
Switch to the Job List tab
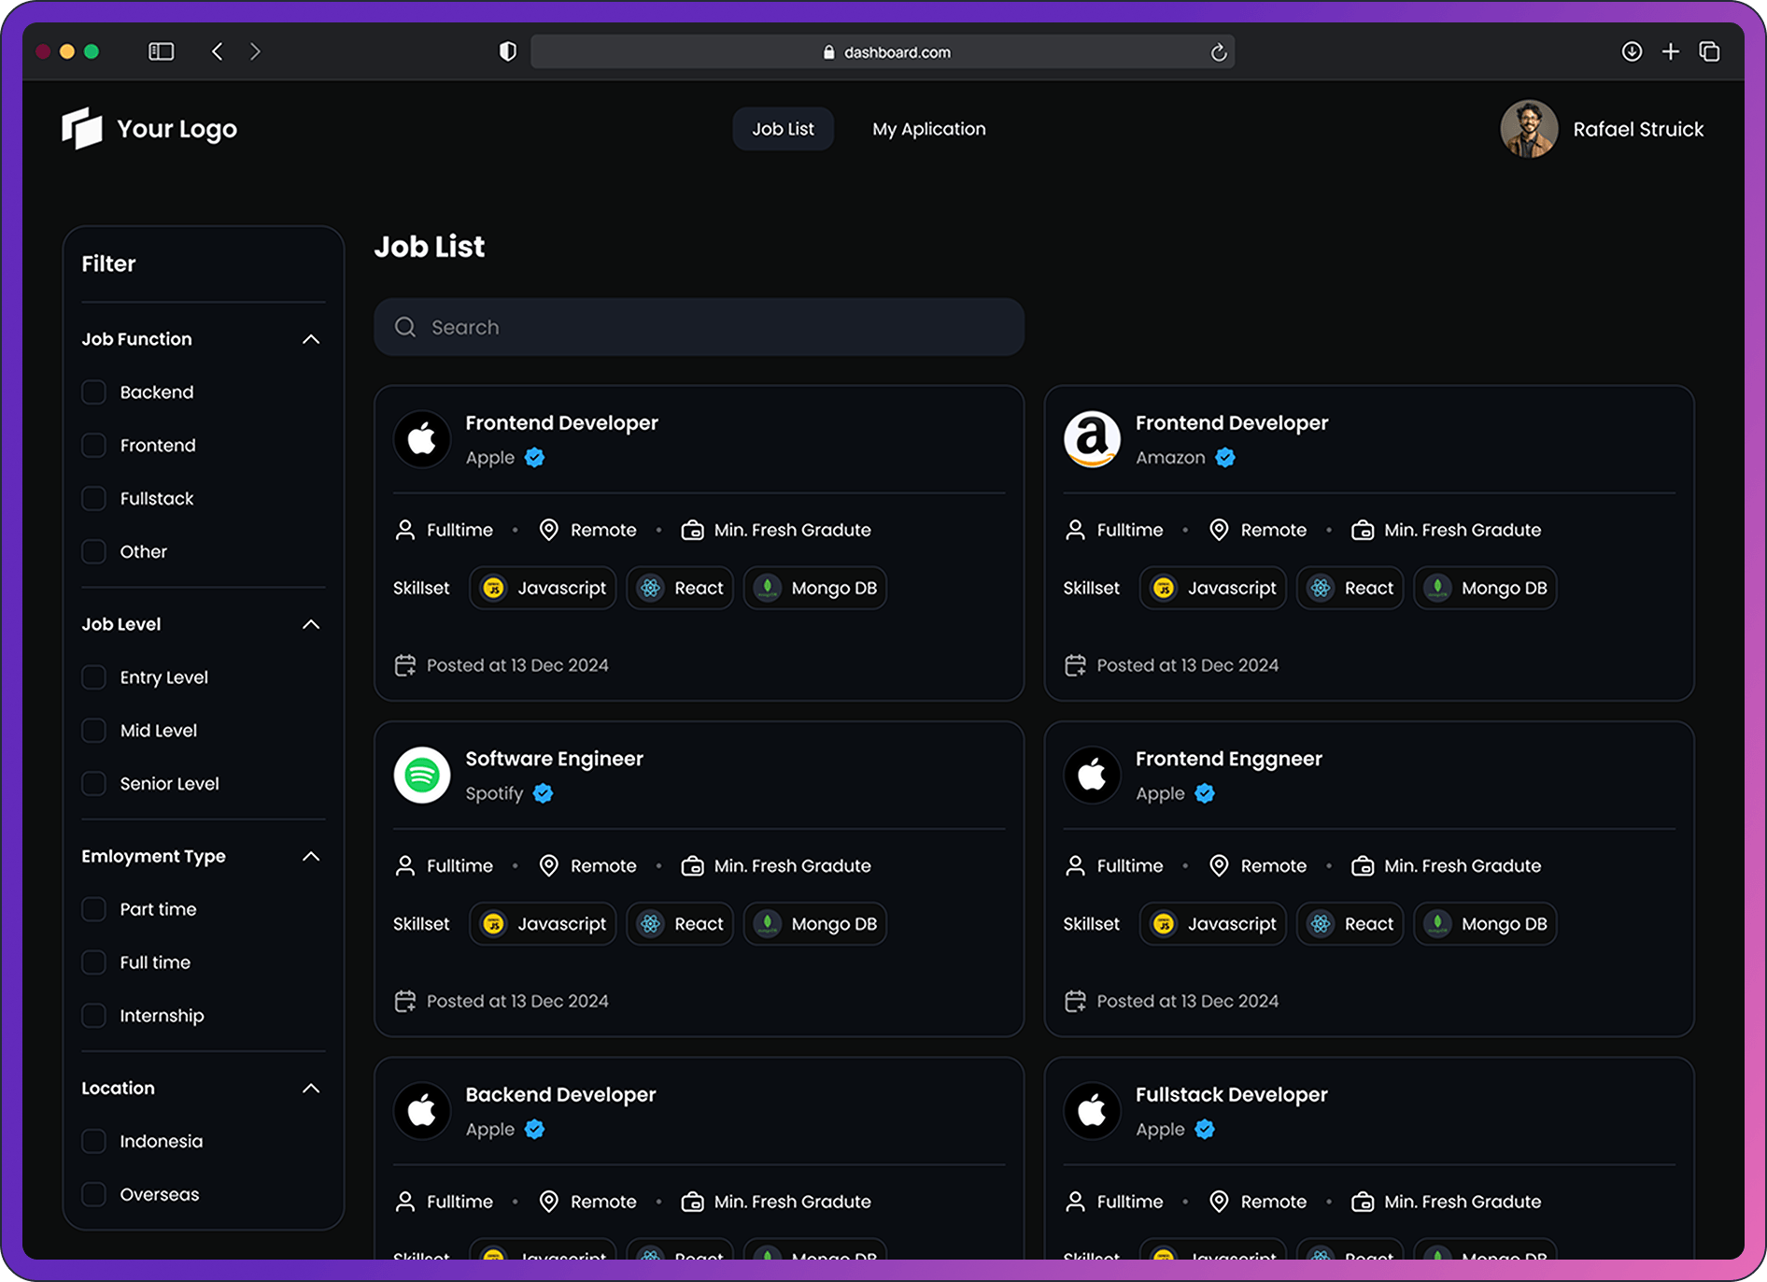click(x=783, y=129)
